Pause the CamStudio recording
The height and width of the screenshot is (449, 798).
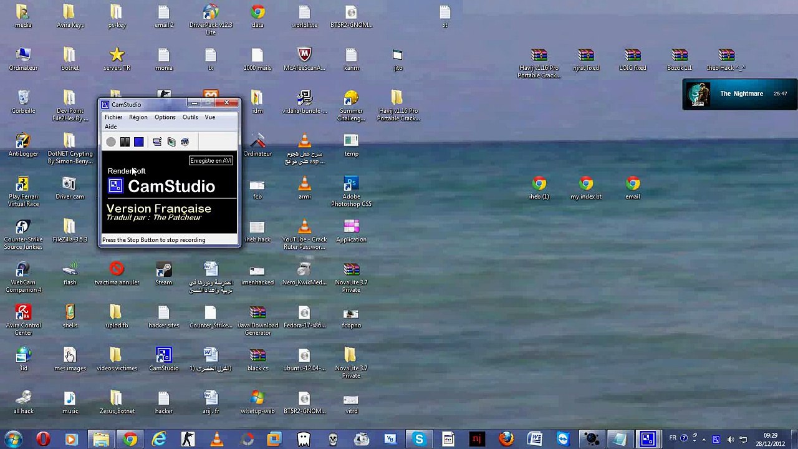pyautogui.click(x=125, y=142)
